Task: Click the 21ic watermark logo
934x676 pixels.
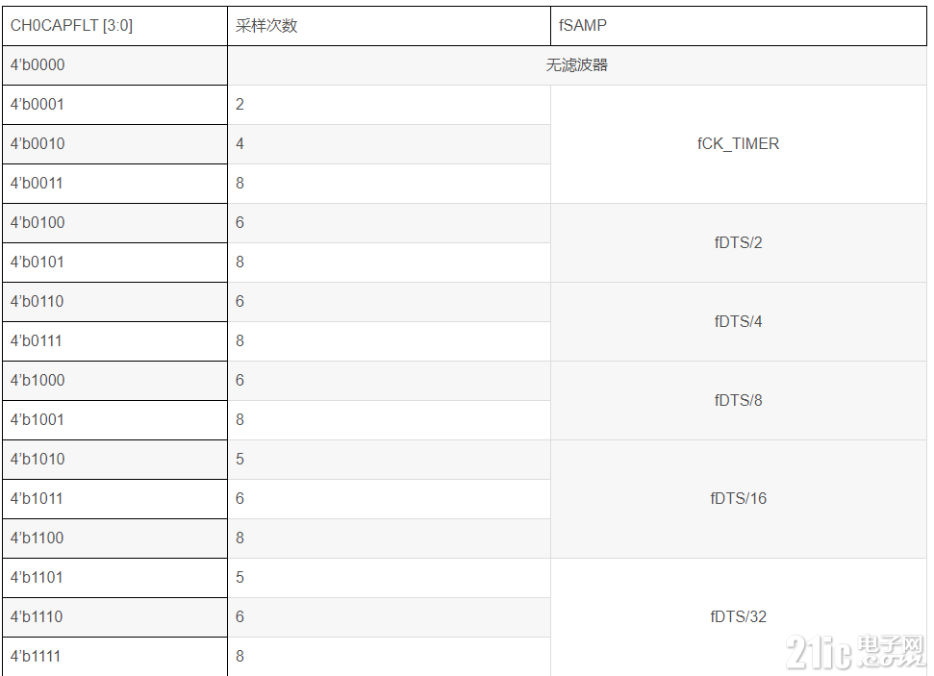Action: point(855,652)
